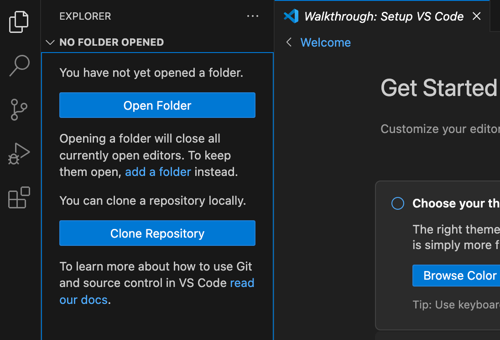Viewport: 500px width, 340px height.
Task: Close the Walkthrough: Setup VS Code tab
Action: point(476,16)
